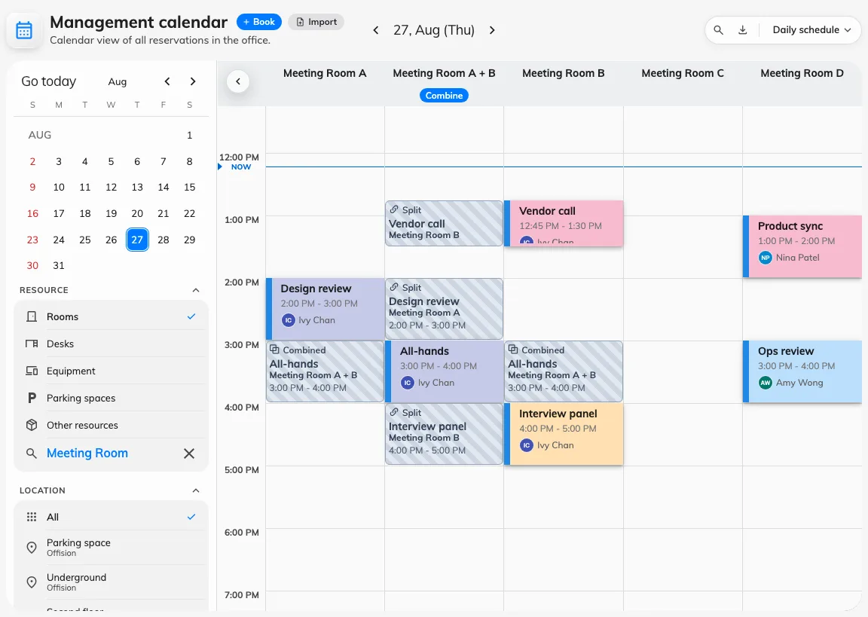Viewport: 868px width, 617px height.
Task: Open the All-hands booking by Ivy Chan
Action: [444, 372]
